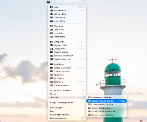
Task: Click the Obere Hälfte icon
Action: click(51, 17)
